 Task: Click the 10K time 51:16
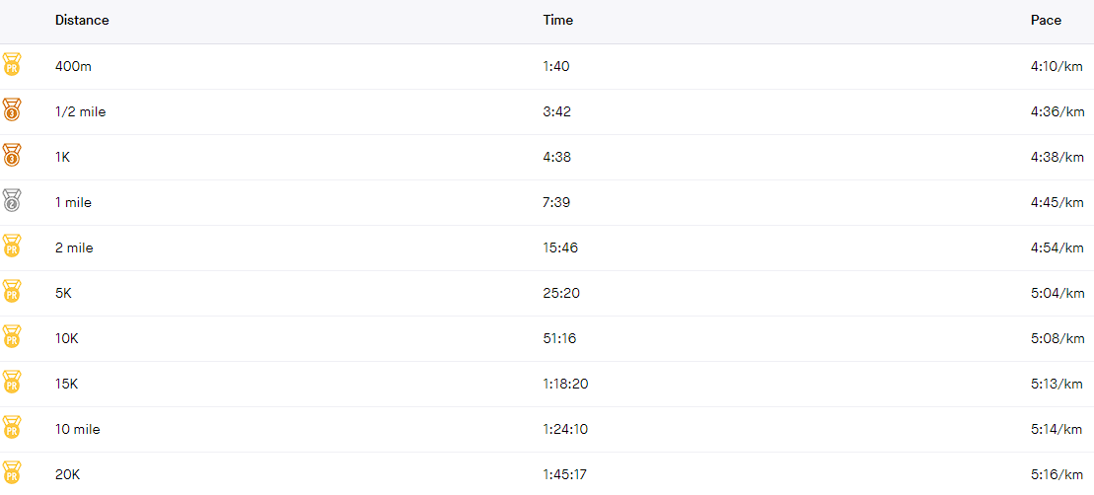tap(559, 339)
